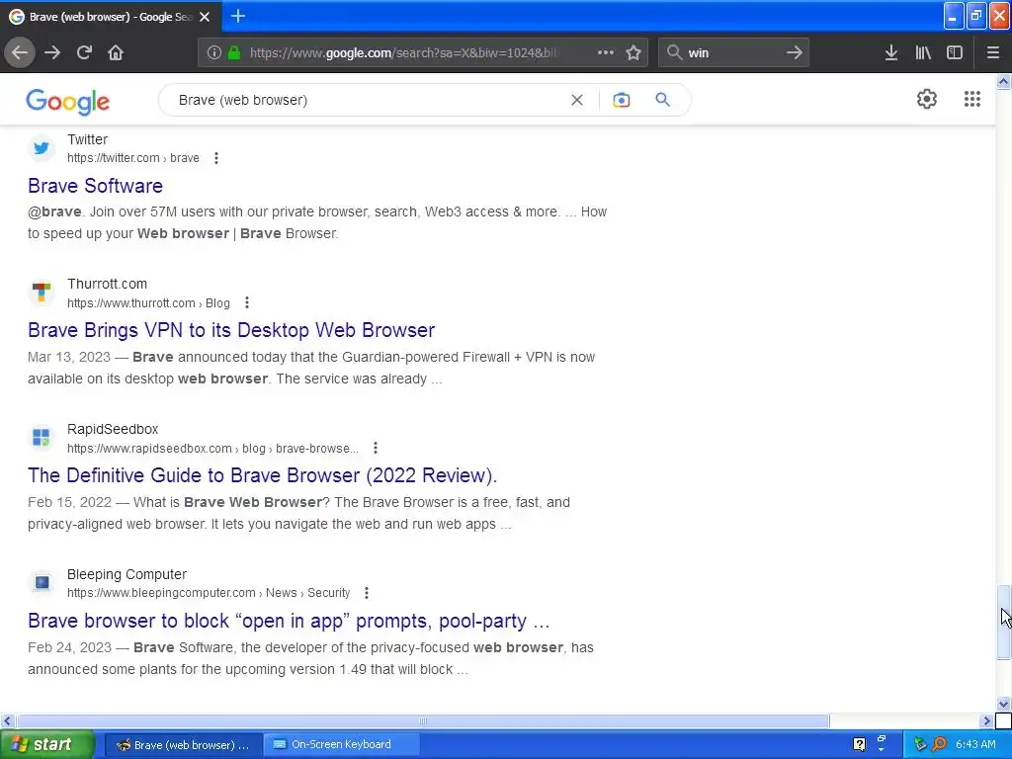This screenshot has height=759, width=1012.
Task: Click the taskbar clock showing 6:43 AM
Action: coord(975,745)
